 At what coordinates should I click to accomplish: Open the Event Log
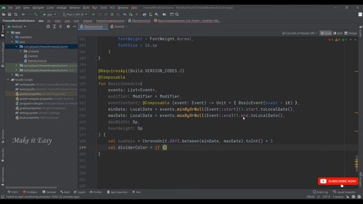[x=320, y=192]
